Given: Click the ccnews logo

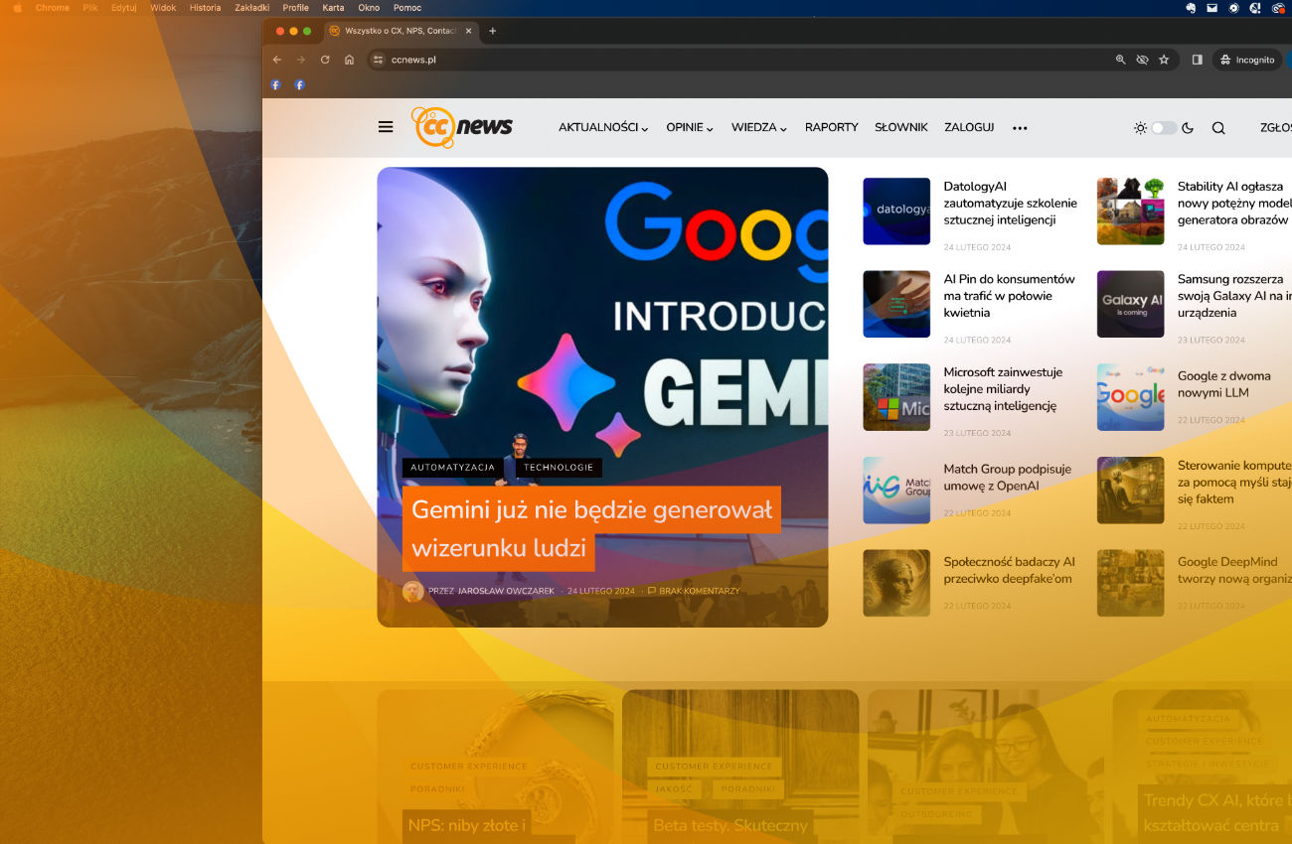Looking at the screenshot, I should coord(462,127).
